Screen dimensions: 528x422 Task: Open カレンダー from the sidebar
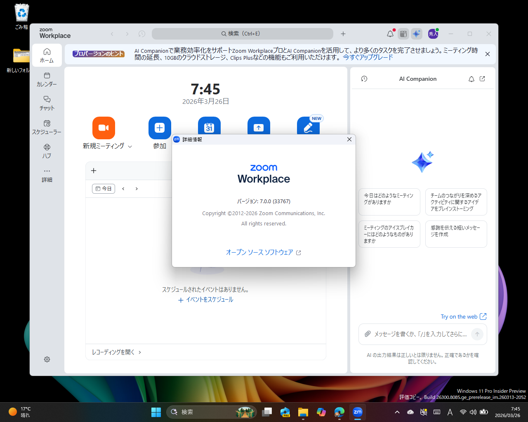click(47, 80)
